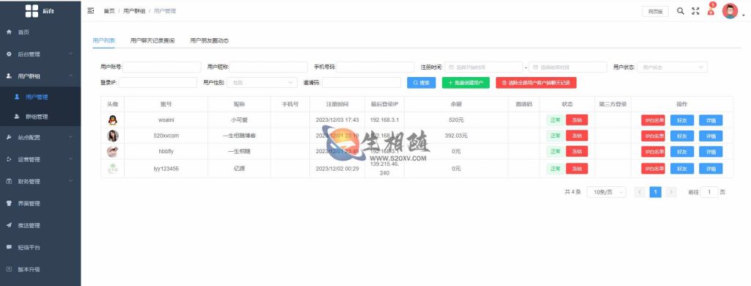Click the 余额 column header
The height and width of the screenshot is (286, 751).
point(456,104)
